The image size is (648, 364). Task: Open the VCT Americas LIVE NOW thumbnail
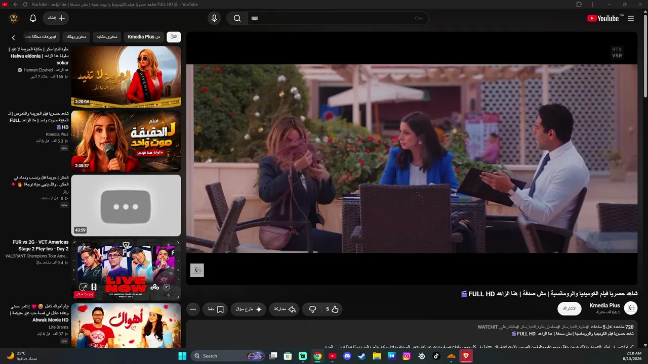[126, 269]
